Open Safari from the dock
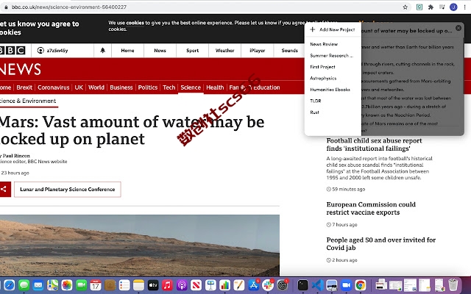Screen dimensions: 471x294 [x=10, y=285]
